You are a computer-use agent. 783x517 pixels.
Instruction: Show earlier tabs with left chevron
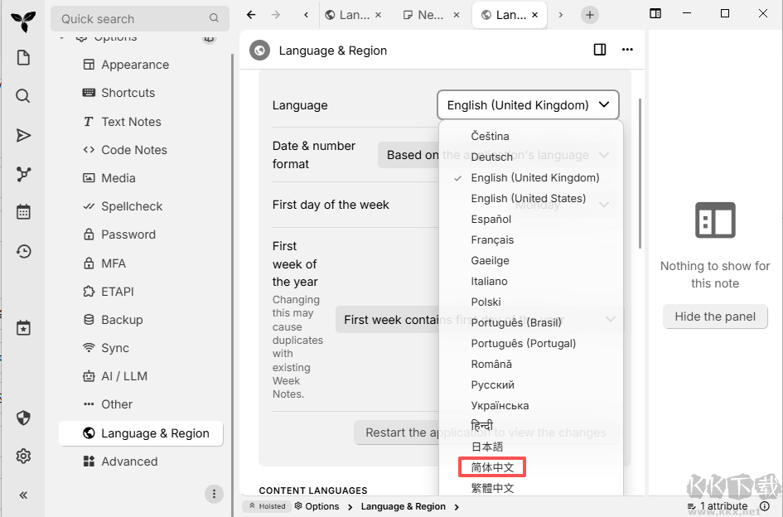coord(306,15)
